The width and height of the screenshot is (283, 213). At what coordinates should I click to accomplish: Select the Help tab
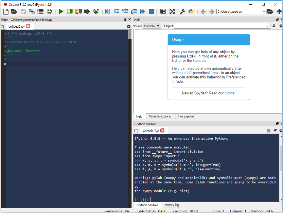pyautogui.click(x=139, y=116)
